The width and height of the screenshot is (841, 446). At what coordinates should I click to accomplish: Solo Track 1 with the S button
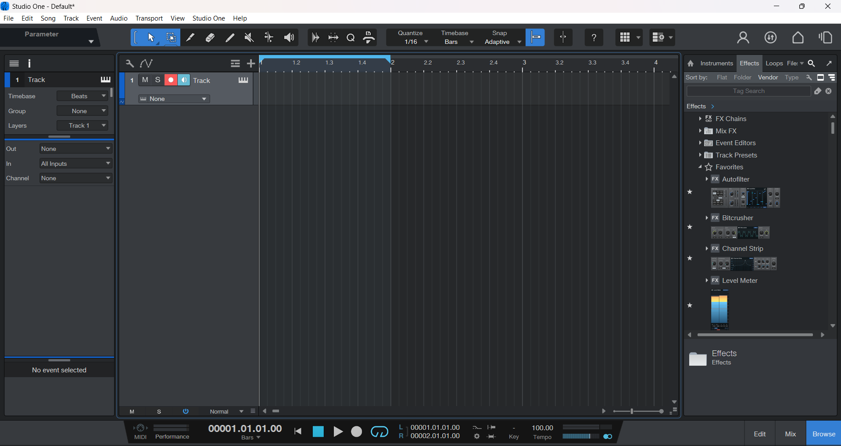click(157, 80)
